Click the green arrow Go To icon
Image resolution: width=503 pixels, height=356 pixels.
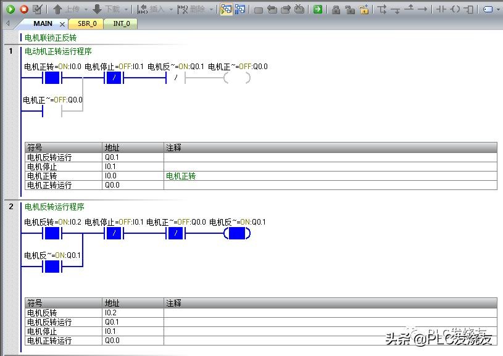[317, 9]
